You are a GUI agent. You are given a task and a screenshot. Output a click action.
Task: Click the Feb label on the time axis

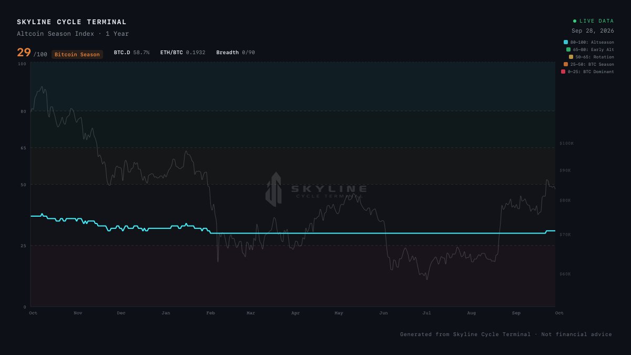coord(210,313)
